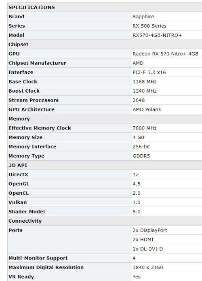
Task: Click the Memory section heading
Action: pos(19,119)
